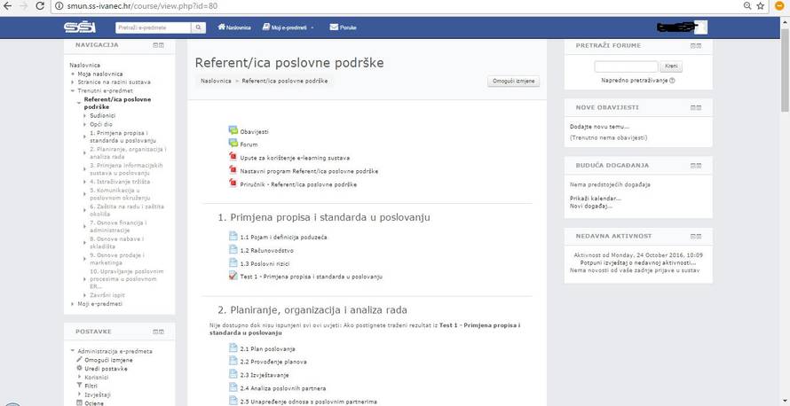790x406 pixels.
Task: Dock the Nedavna aktivnost block
Action: 699,236
